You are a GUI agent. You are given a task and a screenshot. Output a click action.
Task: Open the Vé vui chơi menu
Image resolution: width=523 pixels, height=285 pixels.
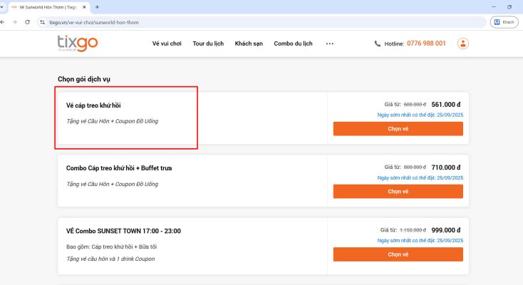[x=166, y=43]
